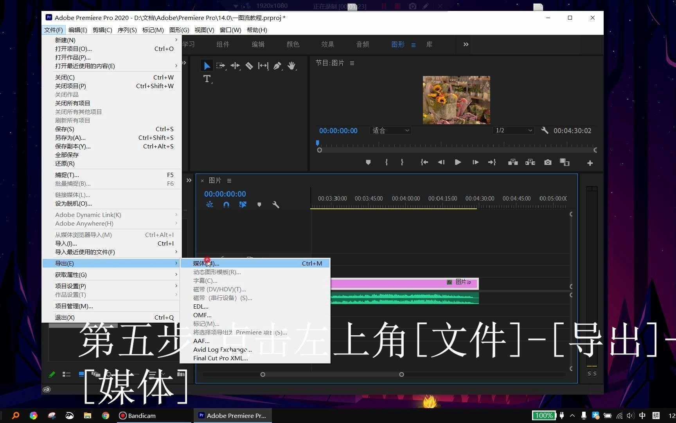Switch to 音频 workspace tab
The height and width of the screenshot is (423, 676).
pos(363,44)
